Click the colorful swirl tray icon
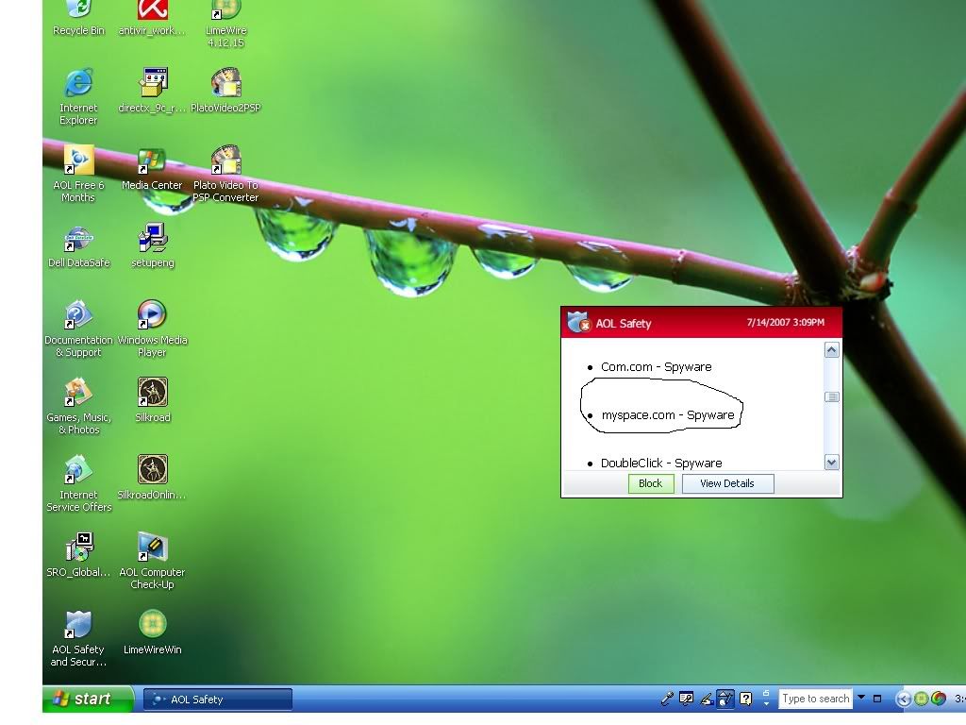 pos(939,699)
